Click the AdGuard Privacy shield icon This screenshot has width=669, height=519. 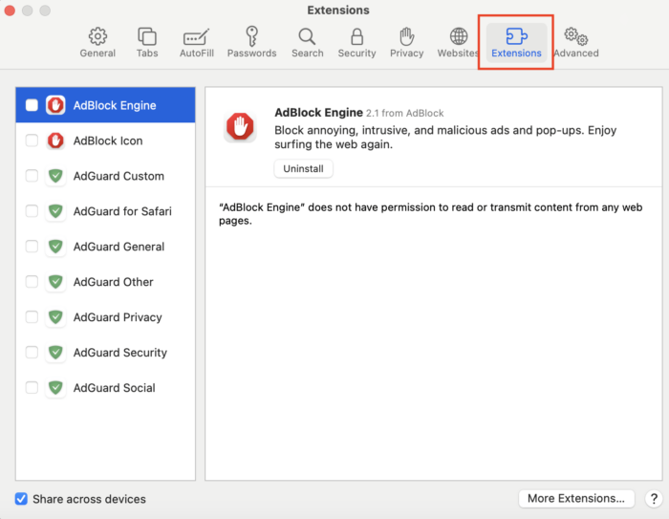tap(55, 317)
